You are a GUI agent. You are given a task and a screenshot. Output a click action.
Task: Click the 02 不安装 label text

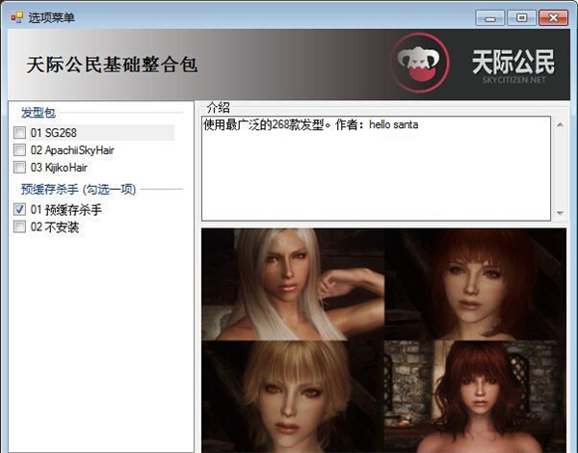click(55, 226)
